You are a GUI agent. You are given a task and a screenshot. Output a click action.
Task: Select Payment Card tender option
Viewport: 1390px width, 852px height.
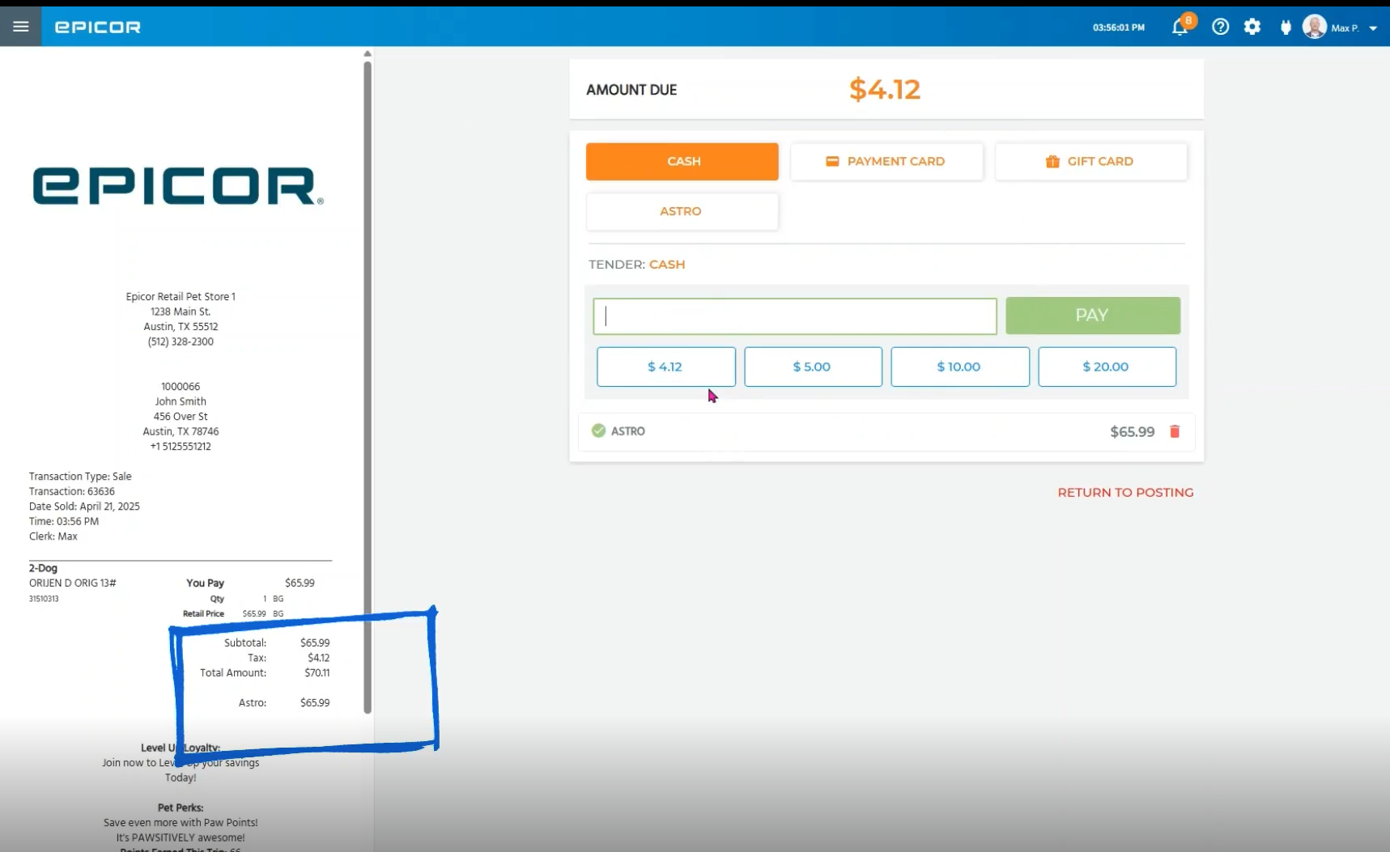(886, 162)
